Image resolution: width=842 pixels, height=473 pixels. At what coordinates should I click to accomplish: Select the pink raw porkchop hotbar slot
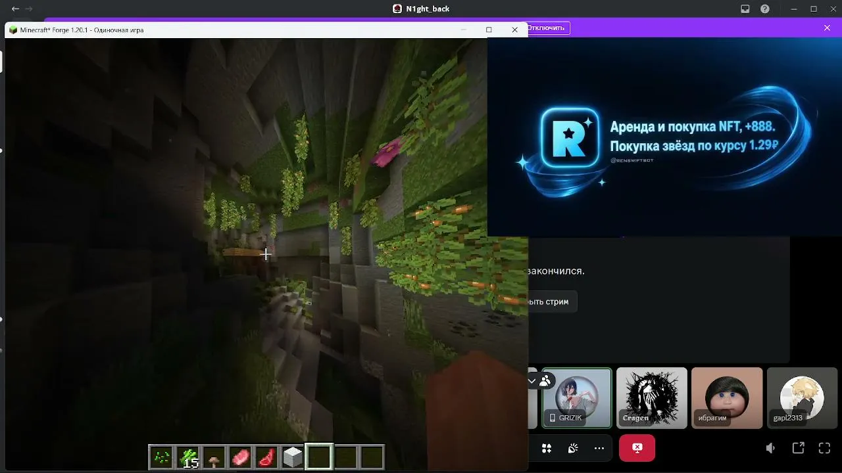pyautogui.click(x=240, y=457)
